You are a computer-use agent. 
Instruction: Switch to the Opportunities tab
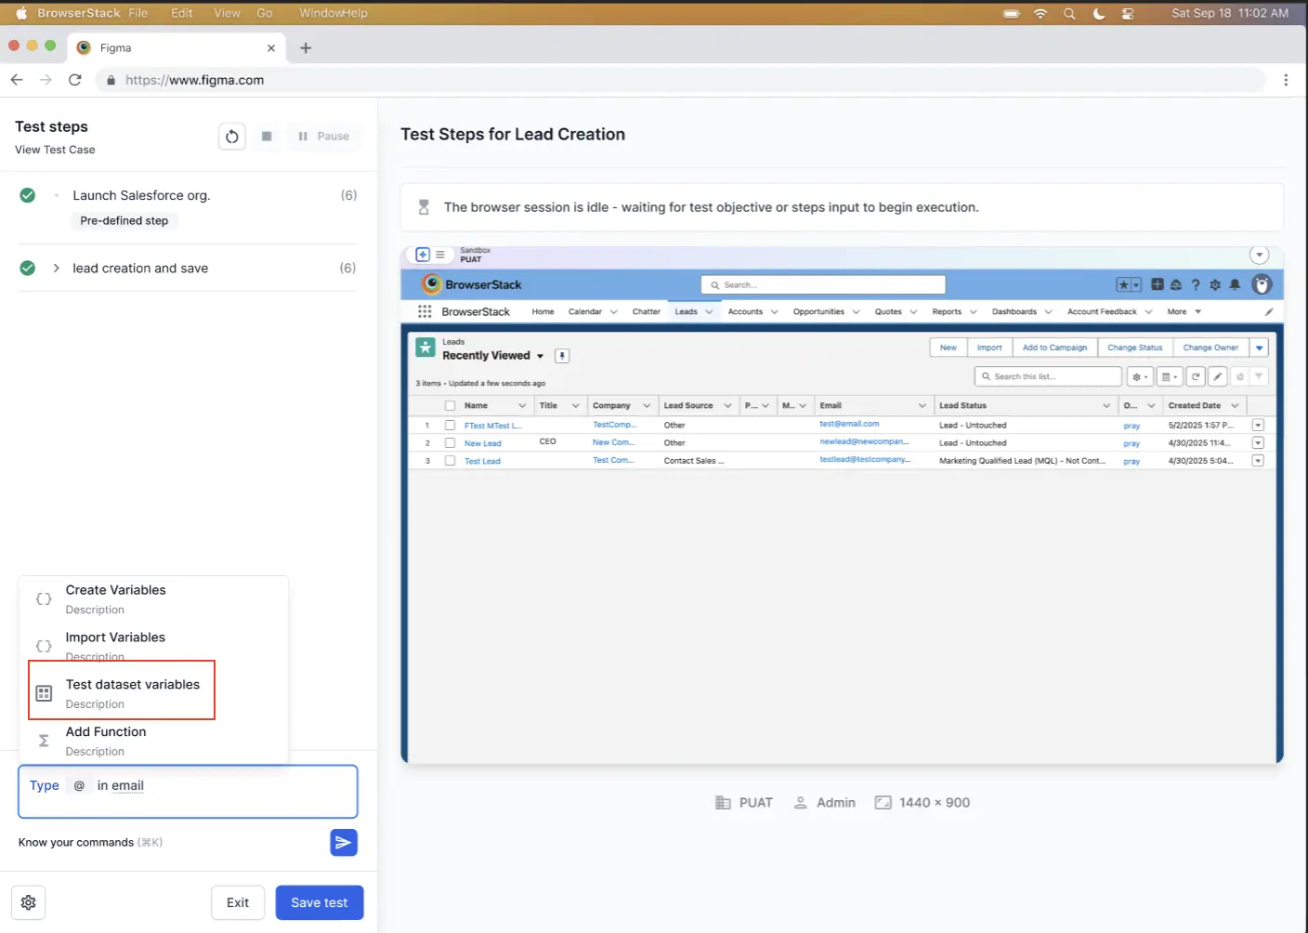[819, 311]
